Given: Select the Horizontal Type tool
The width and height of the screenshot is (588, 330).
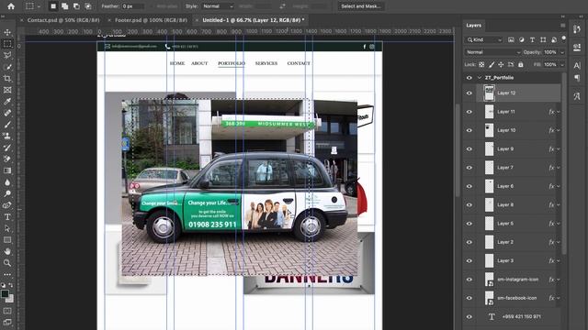Looking at the screenshot, I should pyautogui.click(x=7, y=217).
